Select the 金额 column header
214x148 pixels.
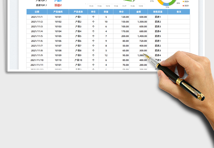[x=139, y=12]
